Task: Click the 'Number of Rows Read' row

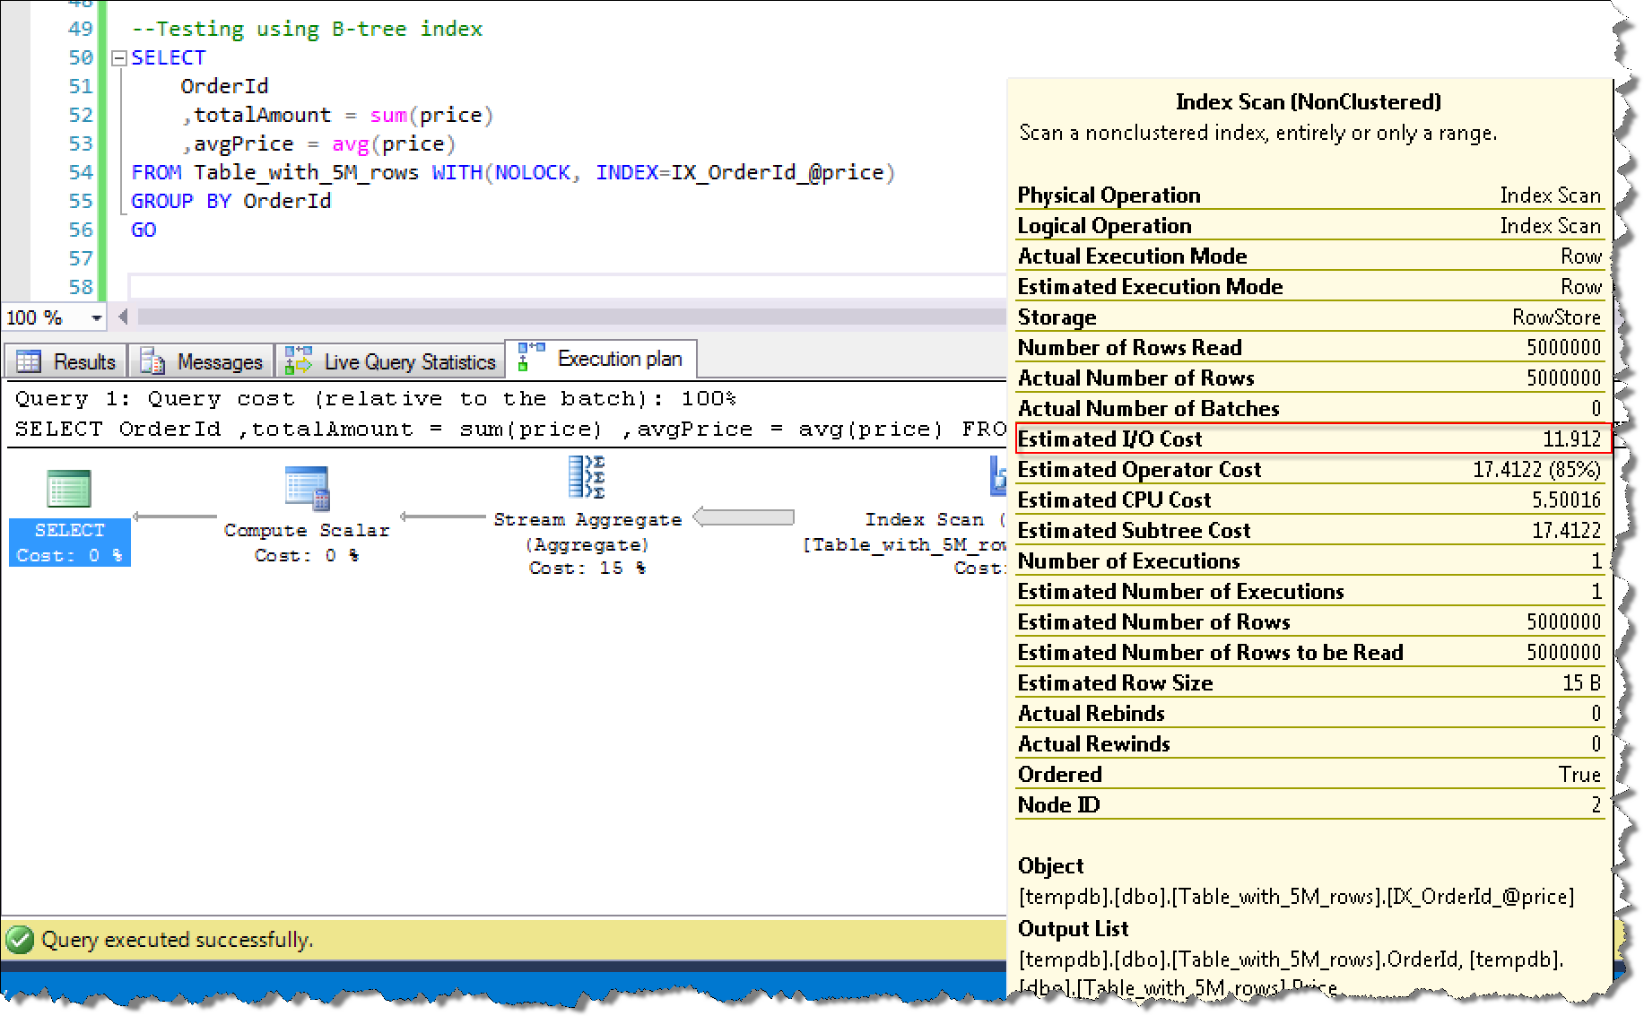Action: tap(1309, 348)
